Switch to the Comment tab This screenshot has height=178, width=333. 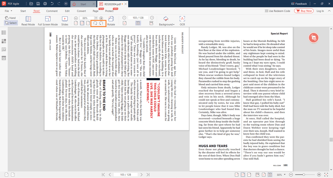[52, 11]
